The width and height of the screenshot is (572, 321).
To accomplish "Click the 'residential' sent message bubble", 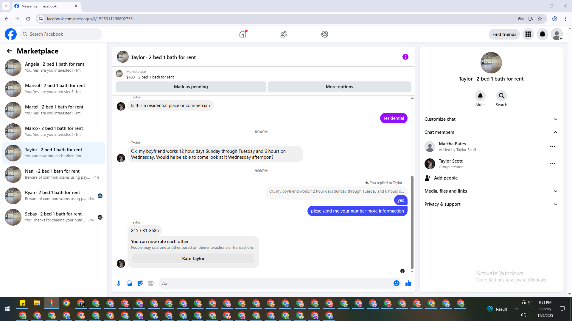I will click(394, 118).
